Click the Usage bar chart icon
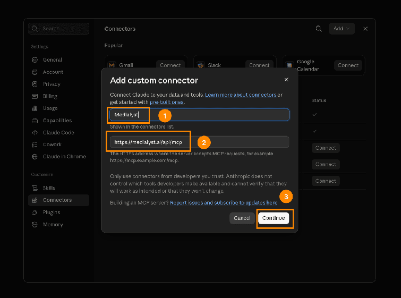Viewport: 401px width, 298px height. (x=35, y=108)
